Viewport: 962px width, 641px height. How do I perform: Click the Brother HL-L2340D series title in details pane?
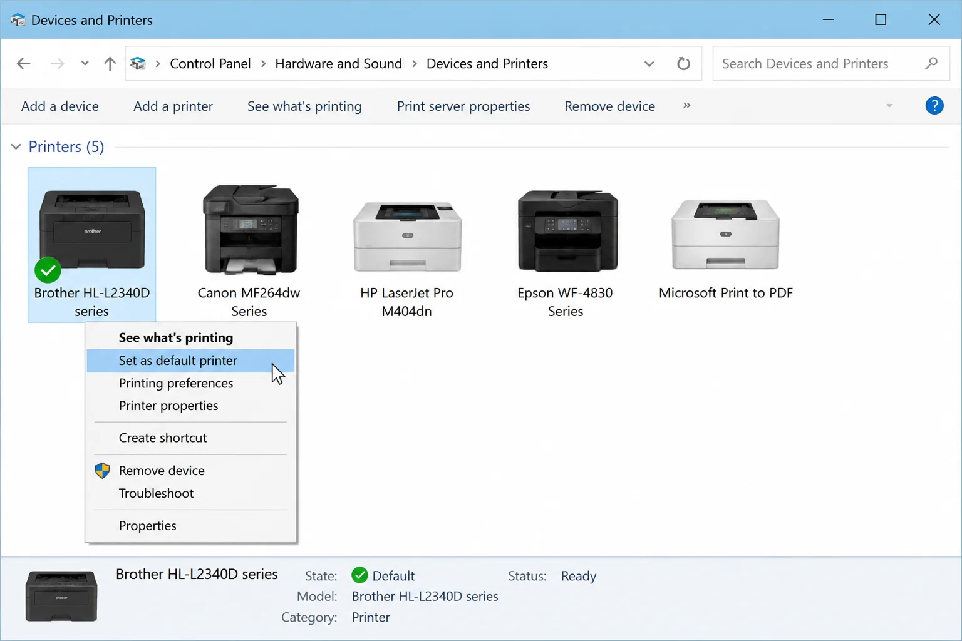pyautogui.click(x=197, y=574)
